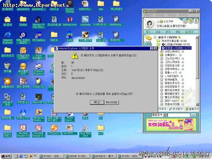The height and width of the screenshot is (159, 212).
Task: Click the Internet Explorer quick launch icon
Action: coord(21,156)
